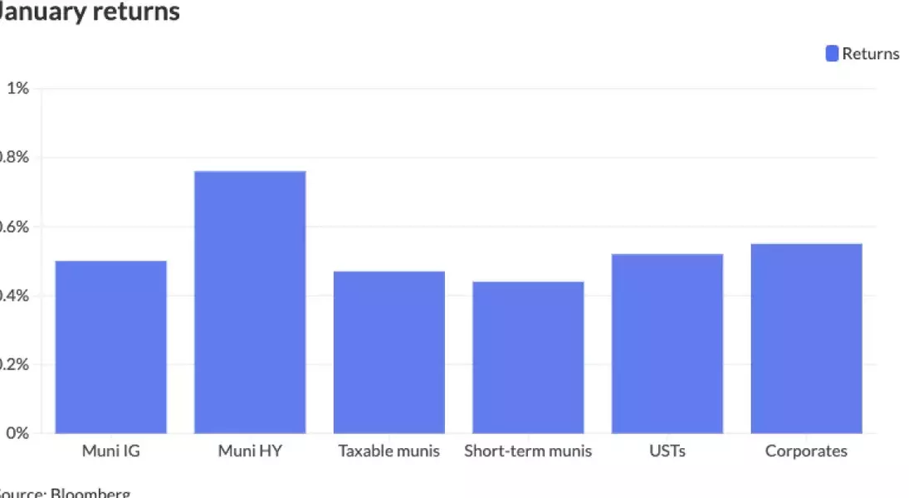Toggle the Returns series legend label

[870, 54]
